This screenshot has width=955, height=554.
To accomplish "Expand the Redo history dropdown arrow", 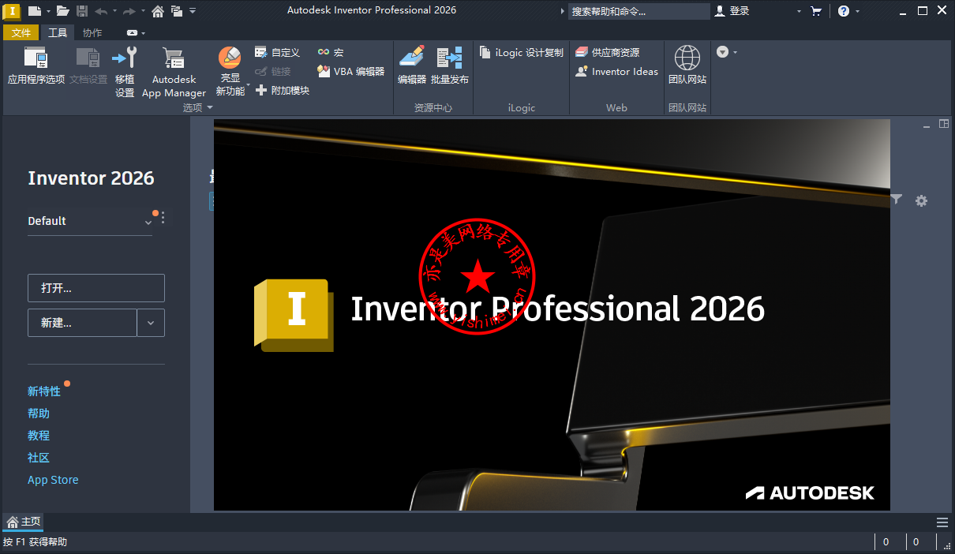I will tap(143, 11).
